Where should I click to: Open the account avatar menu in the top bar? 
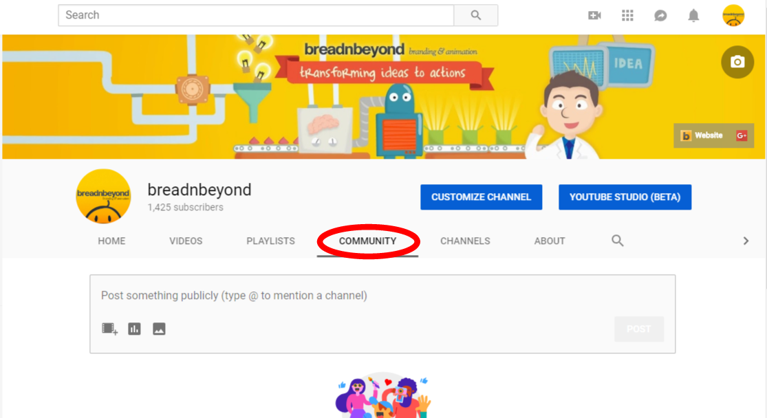pyautogui.click(x=733, y=15)
